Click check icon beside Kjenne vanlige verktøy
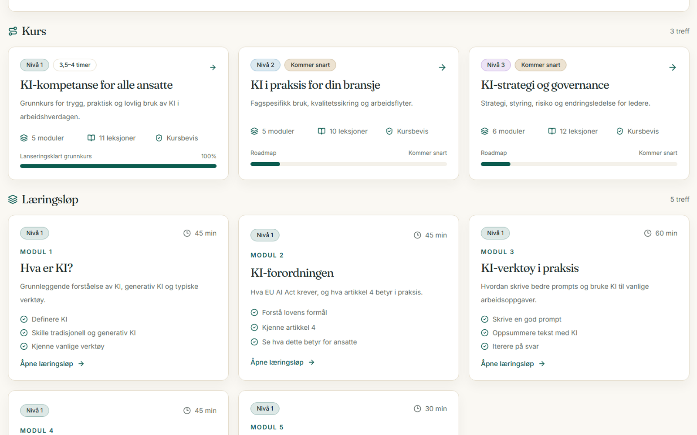This screenshot has height=435, width=697. pos(24,346)
